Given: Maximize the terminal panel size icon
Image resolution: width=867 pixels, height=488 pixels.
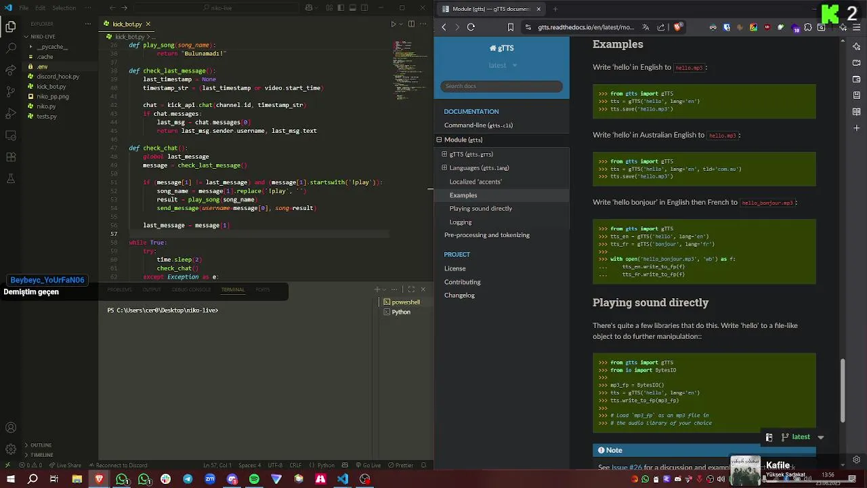Looking at the screenshot, I should 411,289.
